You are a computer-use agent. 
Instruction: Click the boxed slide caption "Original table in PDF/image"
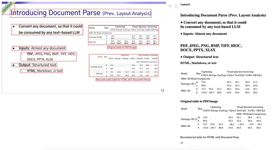tap(122, 47)
